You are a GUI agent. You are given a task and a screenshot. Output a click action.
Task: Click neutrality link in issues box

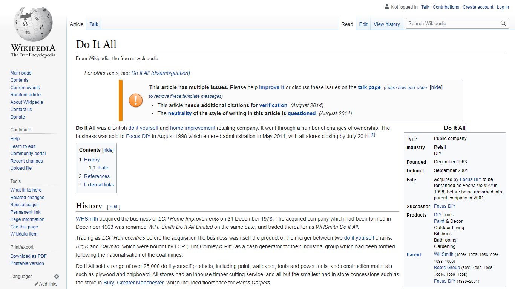pos(180,113)
